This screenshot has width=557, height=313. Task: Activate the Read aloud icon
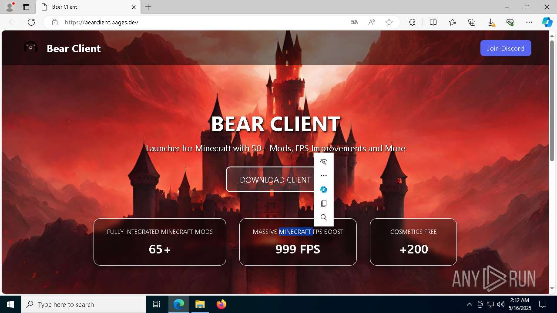click(x=372, y=22)
